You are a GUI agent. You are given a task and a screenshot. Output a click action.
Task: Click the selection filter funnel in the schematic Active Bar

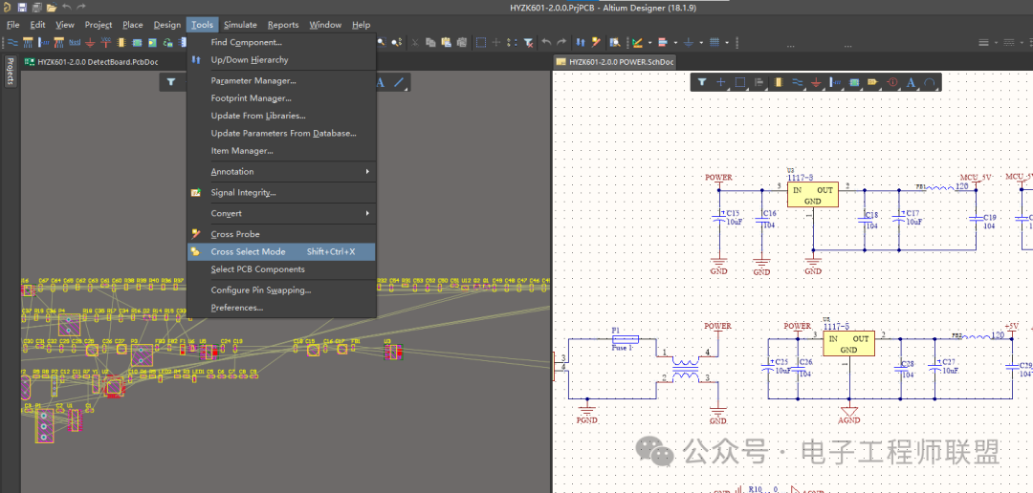coord(702,82)
